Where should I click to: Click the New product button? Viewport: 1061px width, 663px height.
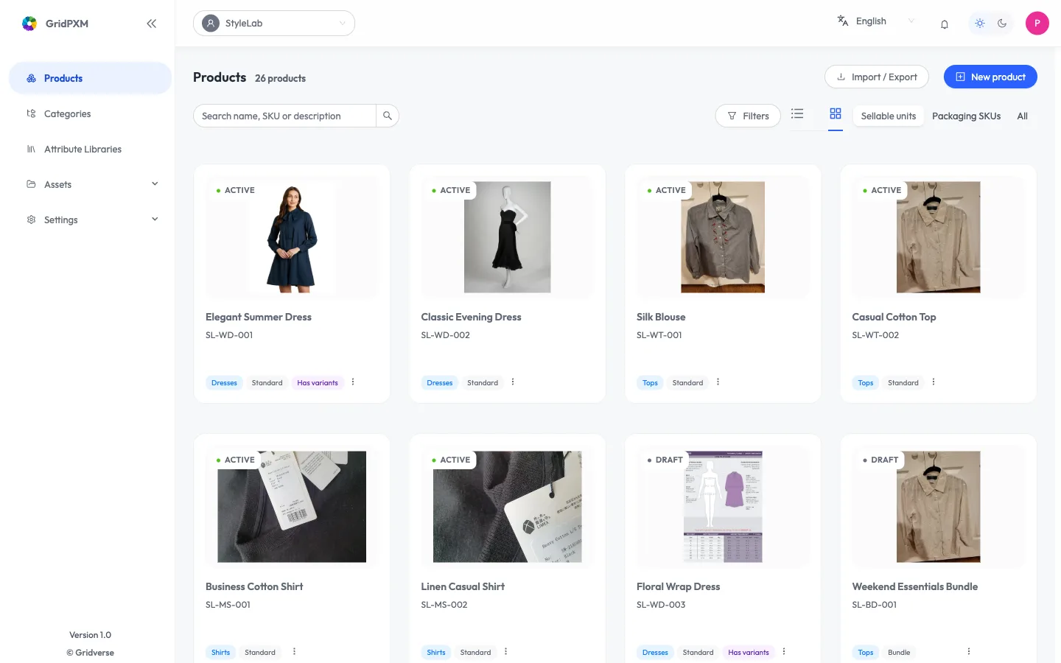990,77
